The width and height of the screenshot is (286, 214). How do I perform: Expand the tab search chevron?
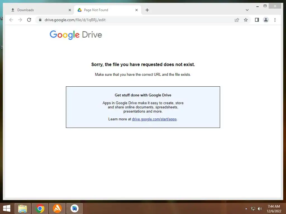click(x=247, y=10)
